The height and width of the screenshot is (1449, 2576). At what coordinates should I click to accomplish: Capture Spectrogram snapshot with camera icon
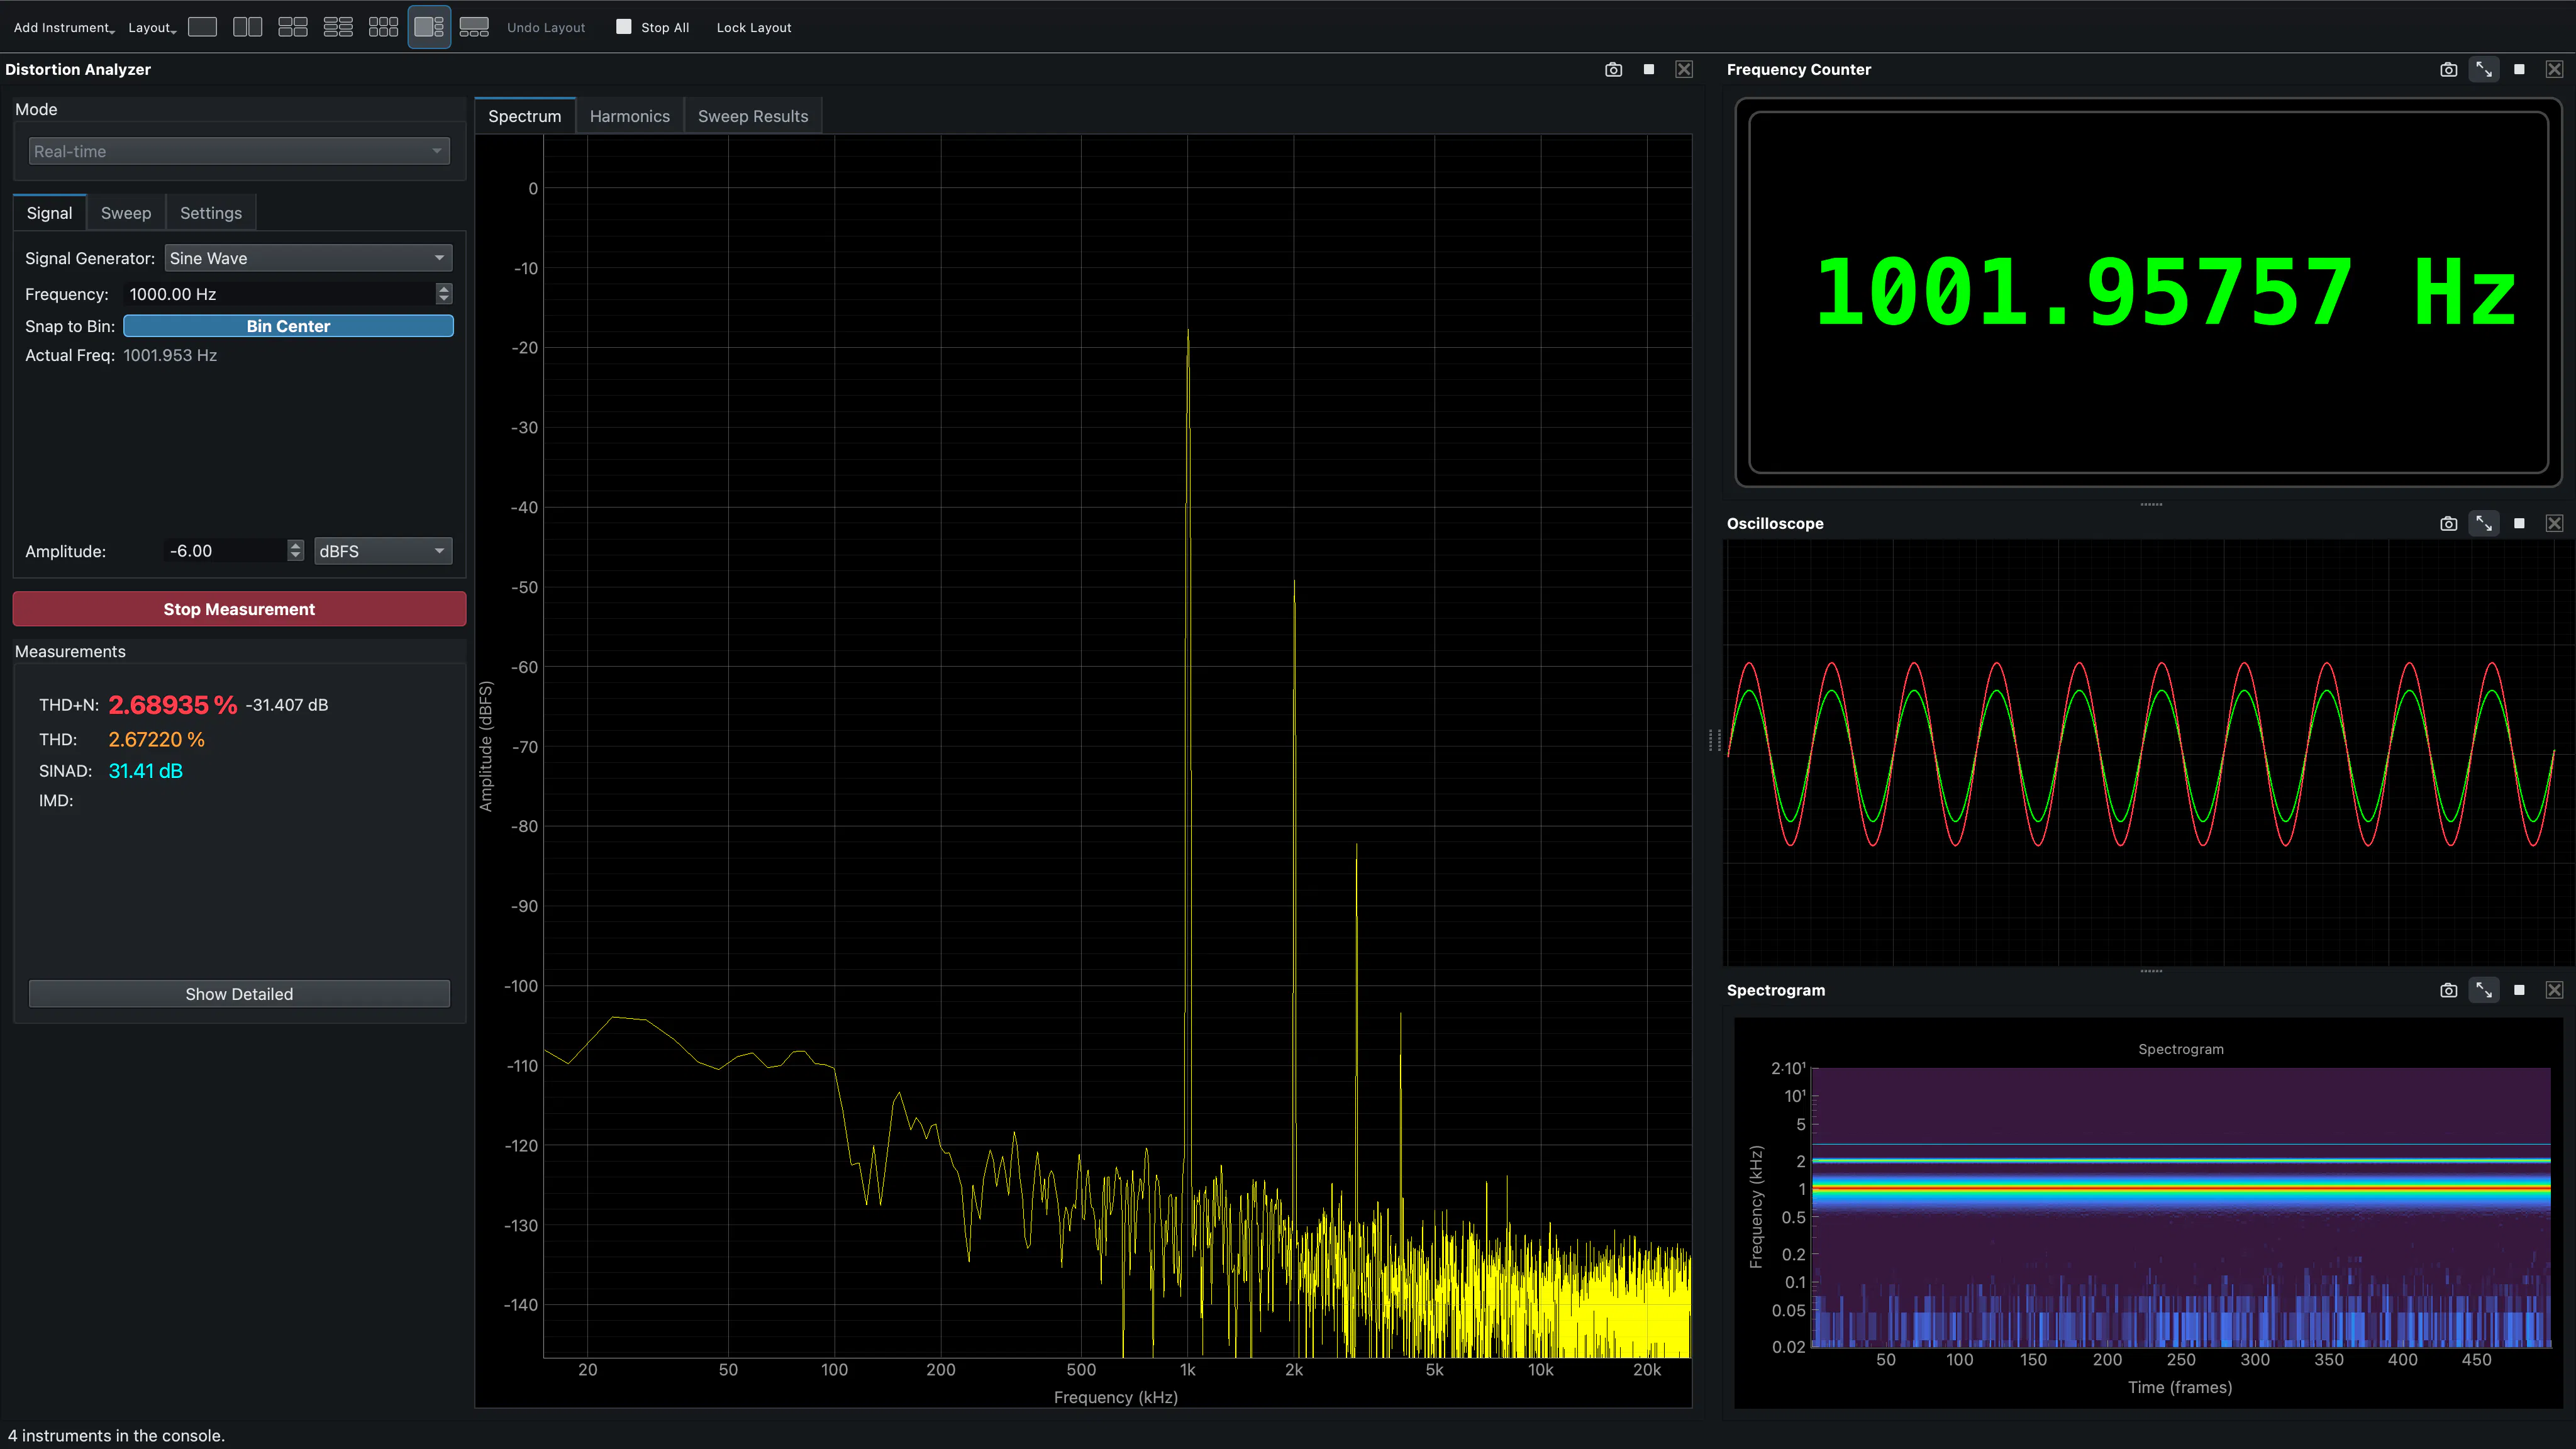[x=2448, y=990]
